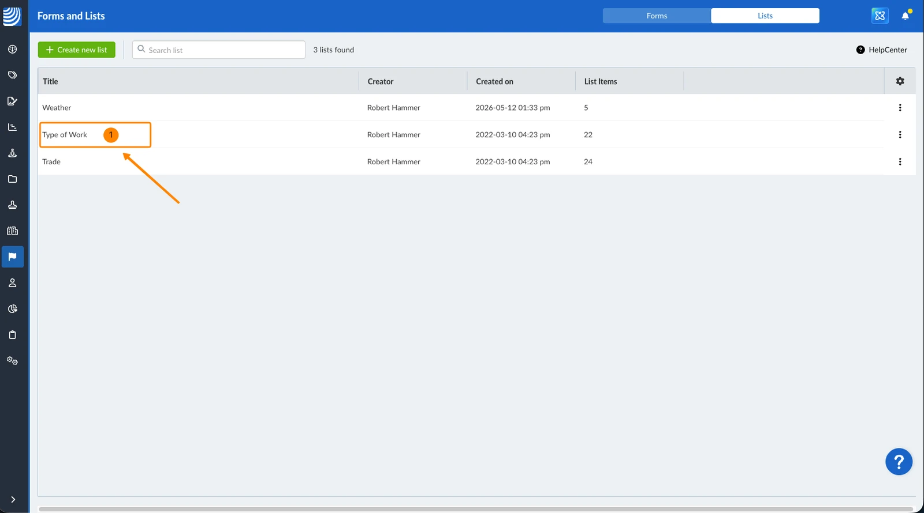Open the three-dot menu for Weather row

[900, 108]
